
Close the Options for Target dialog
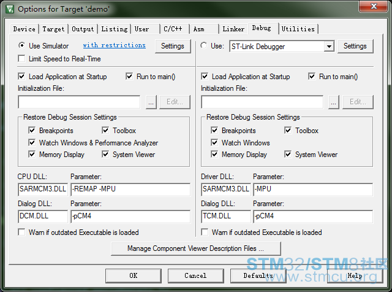(x=373, y=6)
